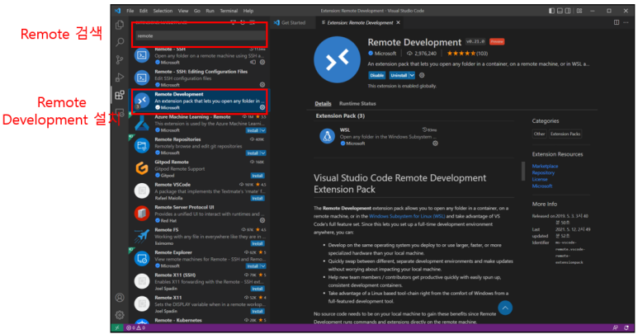
Task: Click Windows Subsystem for Linux (WSL) link
Action: point(407,216)
